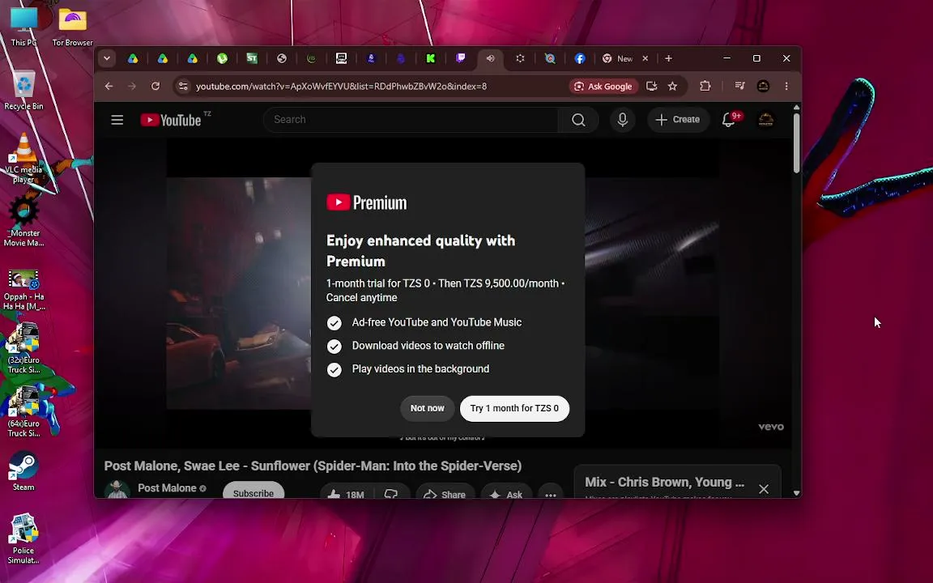933x583 pixels.
Task: Click the Mix - Chris Brown, Young title
Action: (664, 482)
